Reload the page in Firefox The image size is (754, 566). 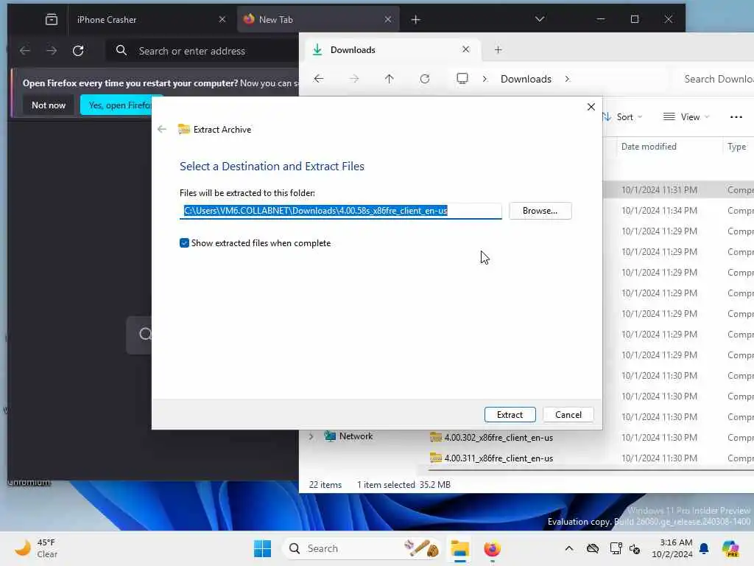(x=78, y=51)
